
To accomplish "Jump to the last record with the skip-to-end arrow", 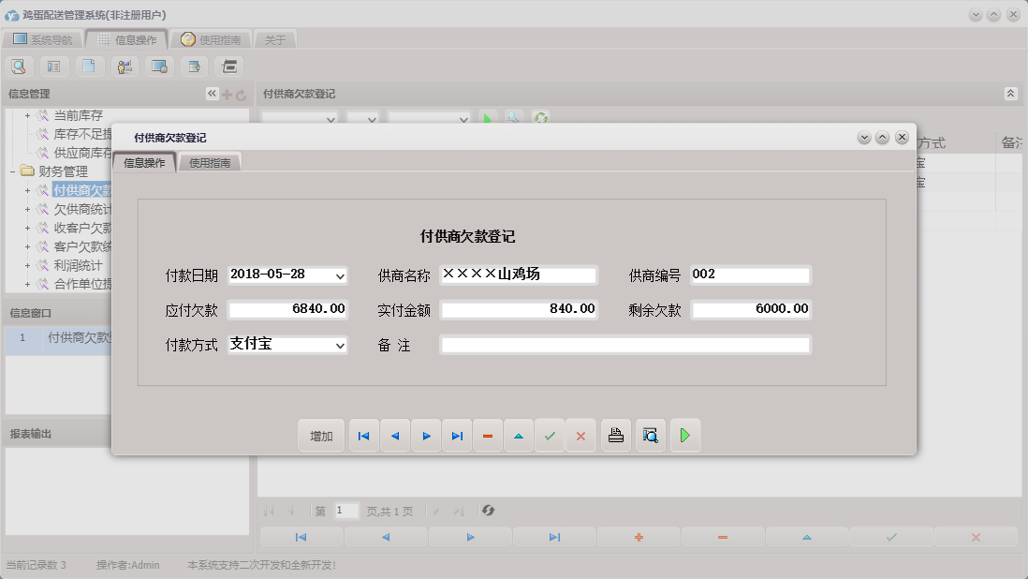I will coord(457,435).
